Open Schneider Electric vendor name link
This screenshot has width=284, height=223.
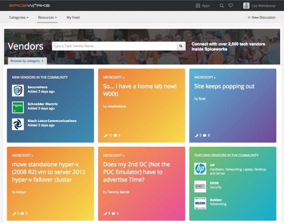click(x=43, y=104)
